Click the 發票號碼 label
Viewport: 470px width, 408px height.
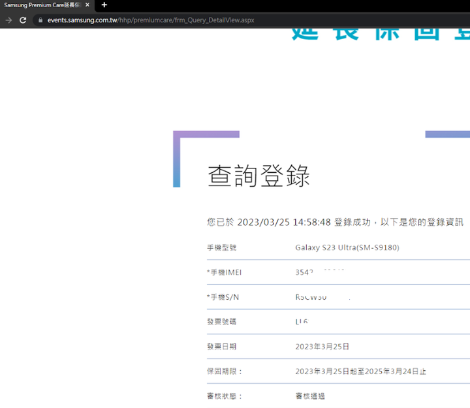pos(222,322)
